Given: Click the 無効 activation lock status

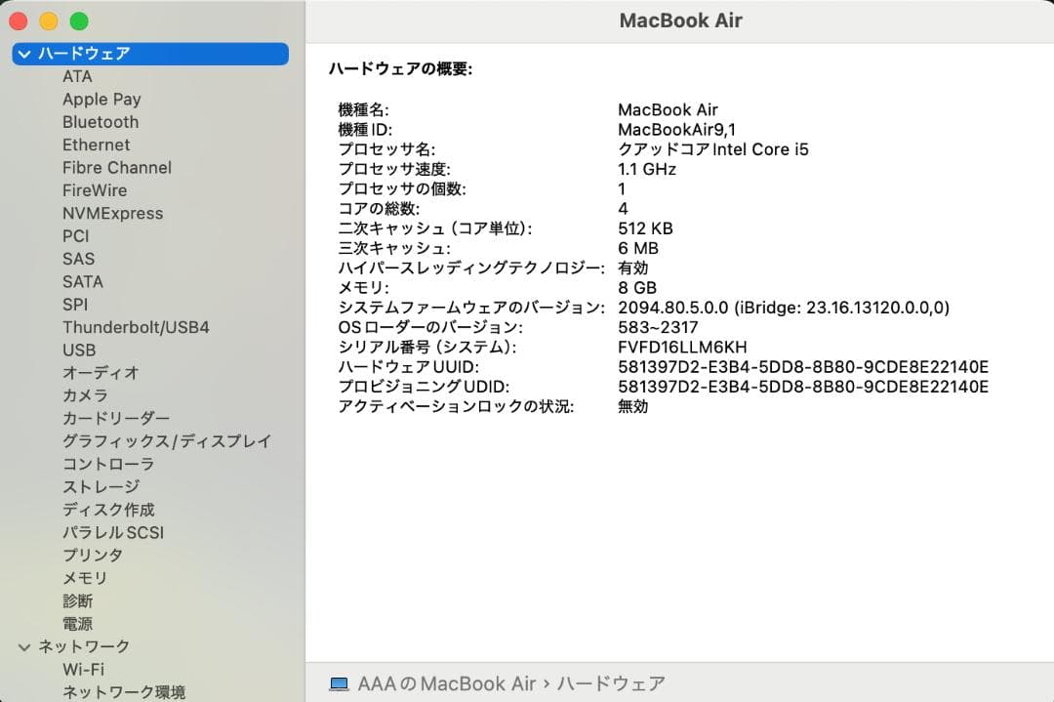Looking at the screenshot, I should pyautogui.click(x=633, y=407).
